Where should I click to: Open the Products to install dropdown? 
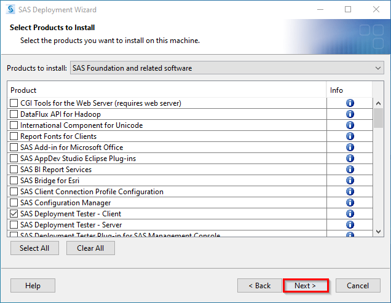(x=227, y=68)
